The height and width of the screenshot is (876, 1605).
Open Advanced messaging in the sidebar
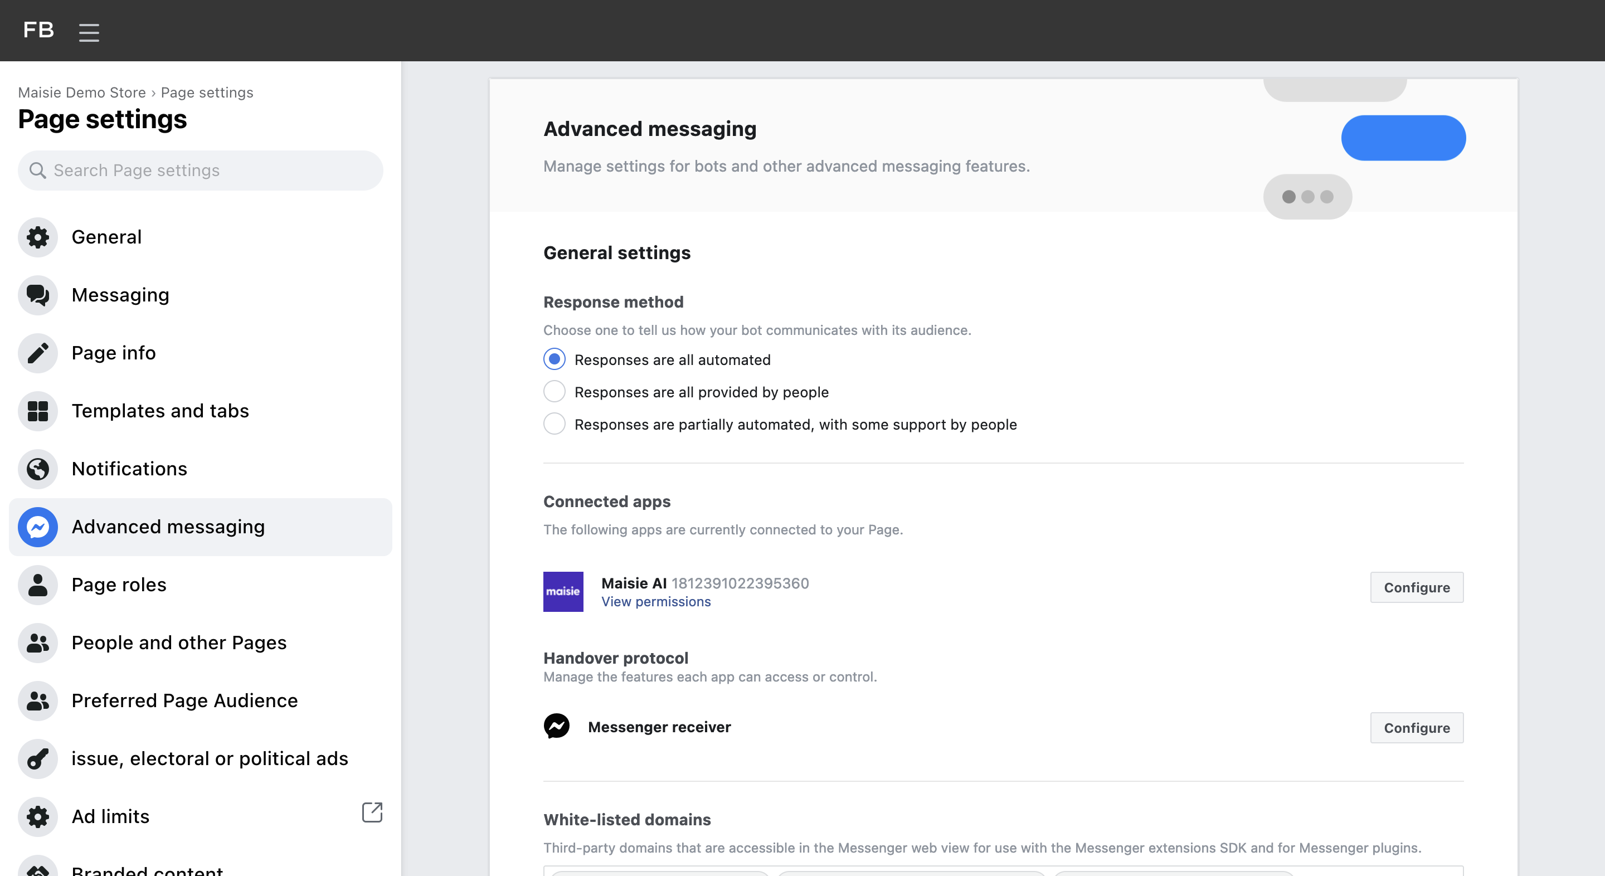(x=168, y=527)
